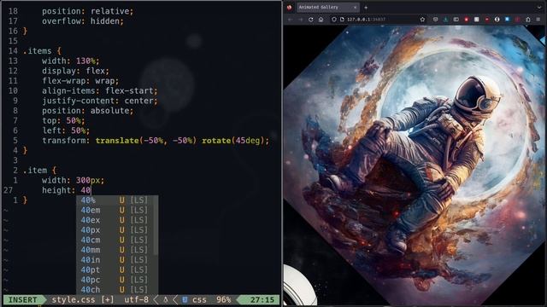Choose the 40ex completion suggestion
The image size is (547, 307).
pyautogui.click(x=117, y=220)
